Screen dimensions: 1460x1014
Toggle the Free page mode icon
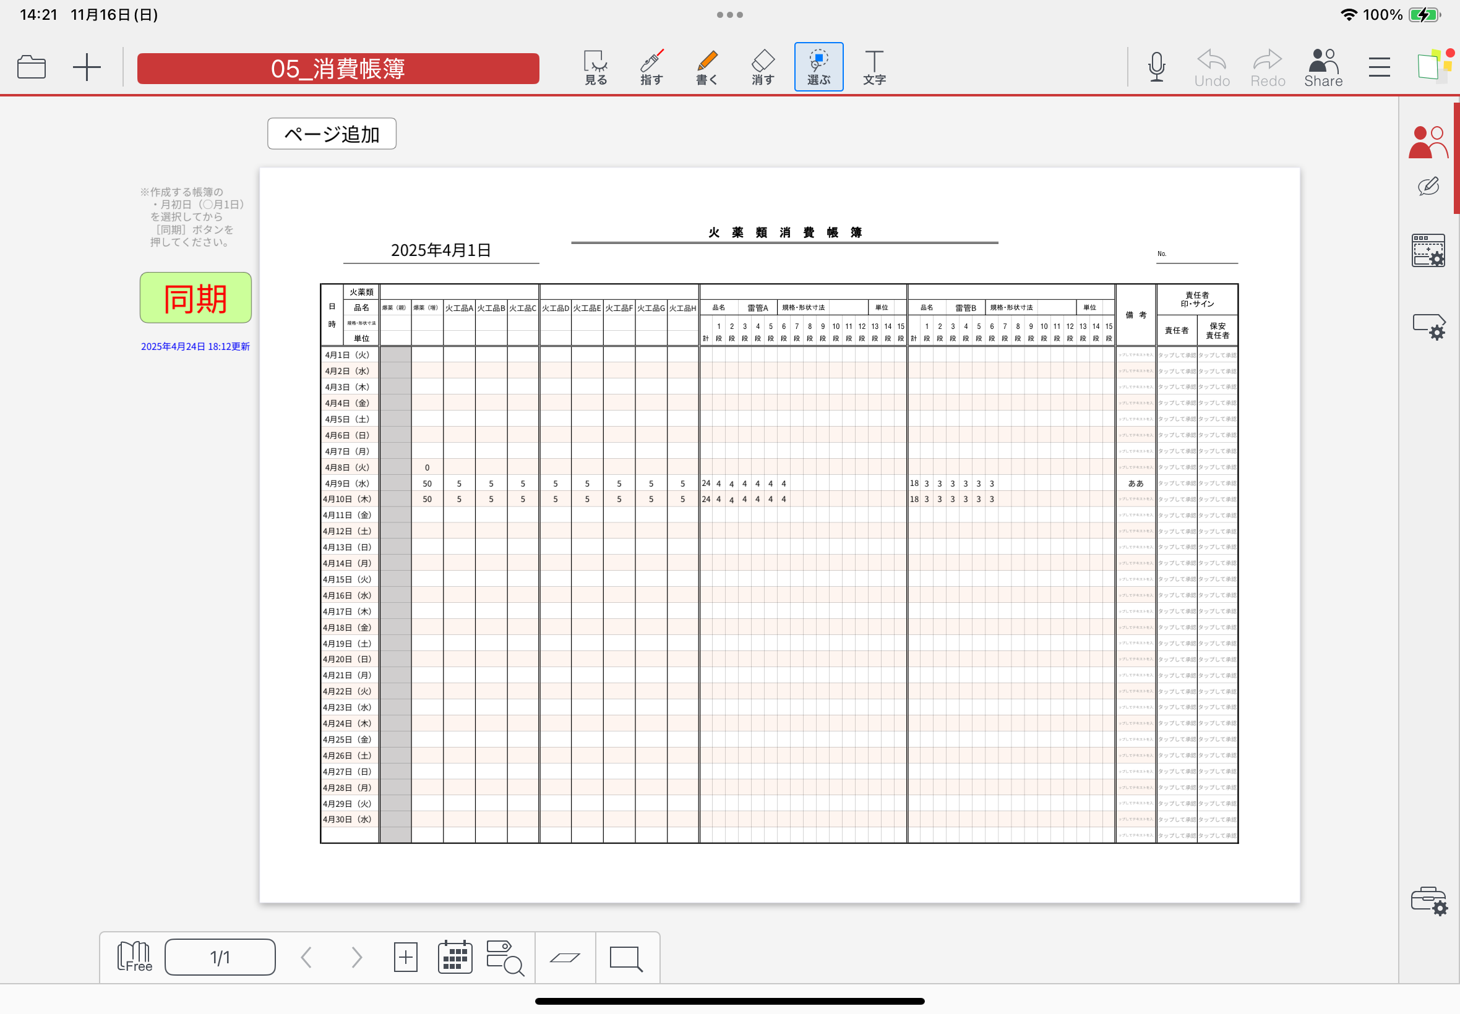pos(134,957)
